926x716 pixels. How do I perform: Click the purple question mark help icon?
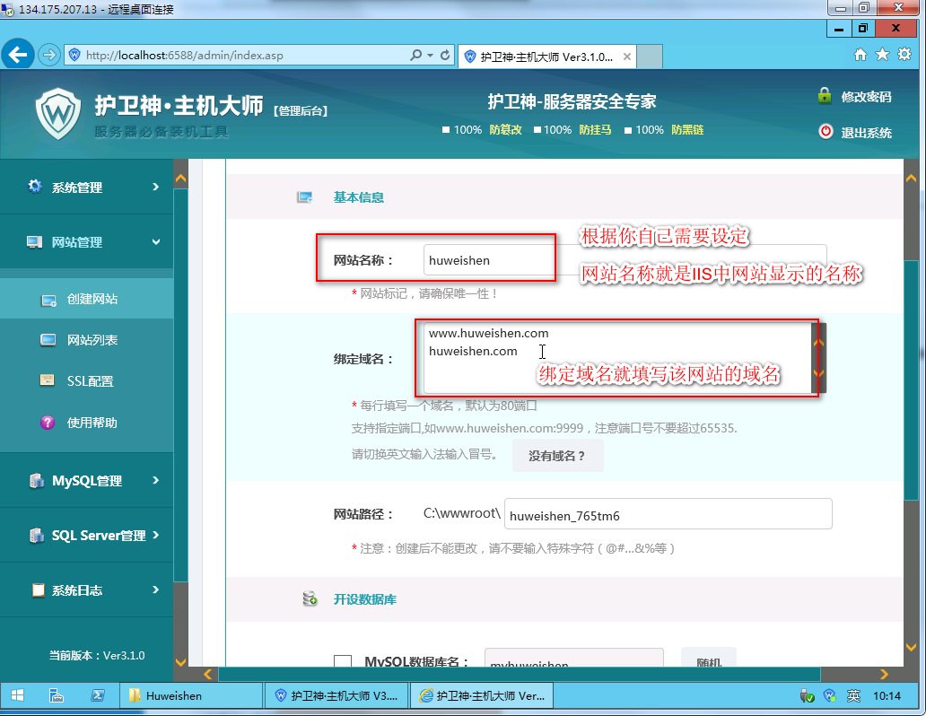pos(48,423)
